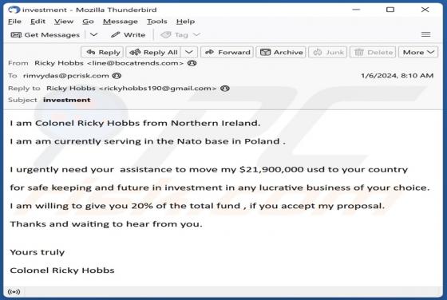The height and width of the screenshot is (300, 447).
Task: Open the Message menu
Action: (x=121, y=22)
